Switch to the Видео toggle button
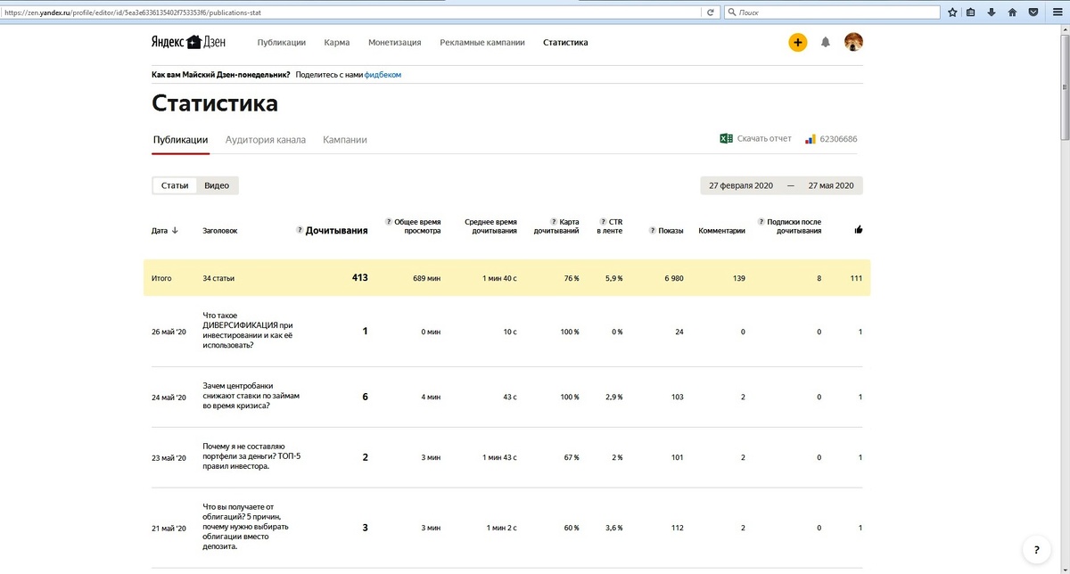 click(x=217, y=185)
